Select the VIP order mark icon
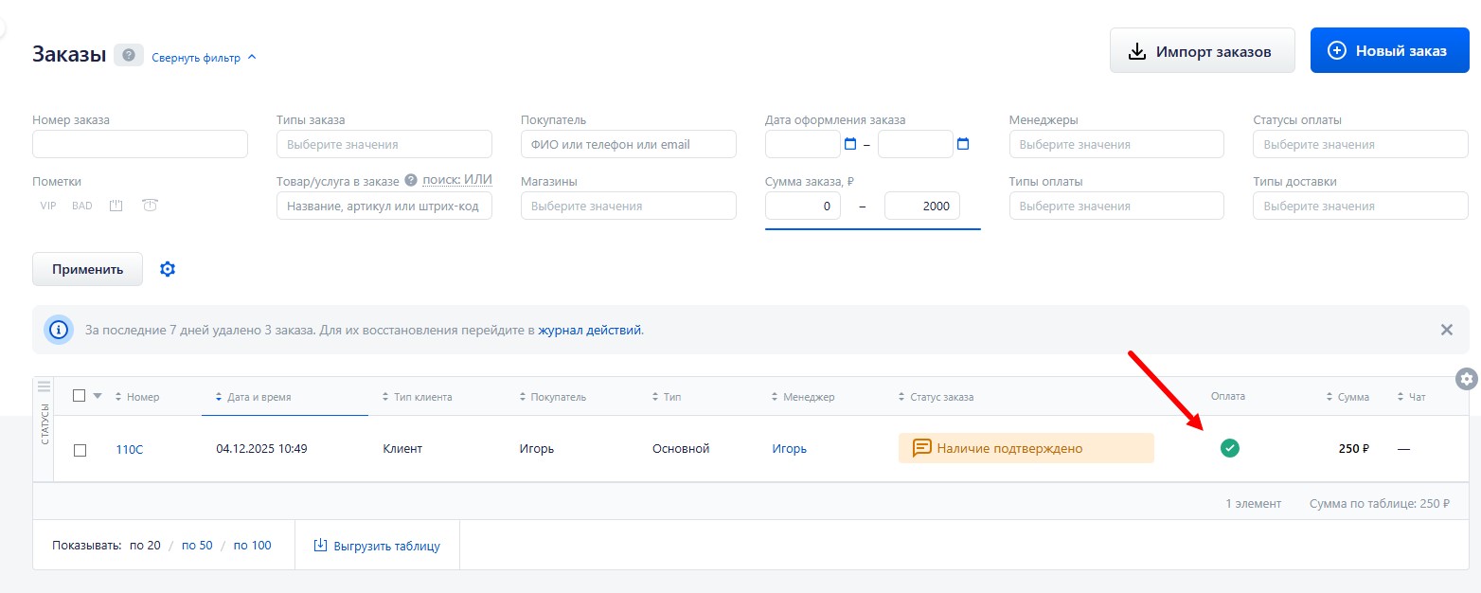Screen dimensions: 1481x593 [46, 205]
